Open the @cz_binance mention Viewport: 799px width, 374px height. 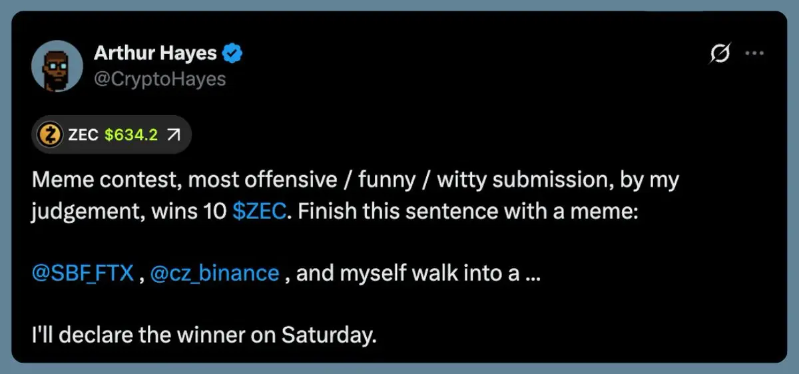214,273
